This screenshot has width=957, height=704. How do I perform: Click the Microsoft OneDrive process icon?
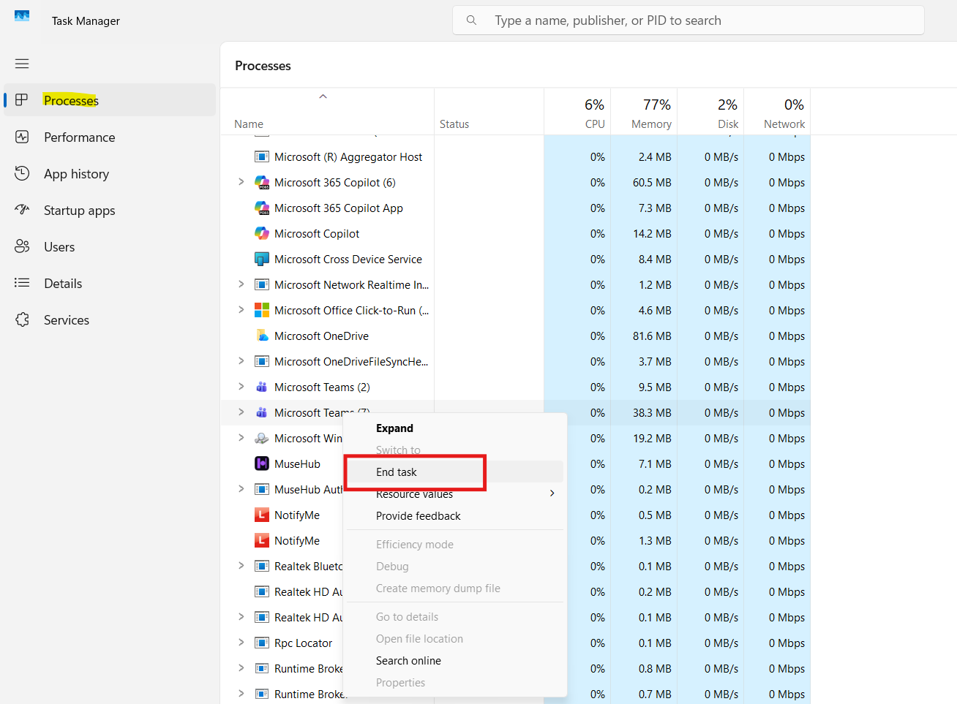pos(262,336)
